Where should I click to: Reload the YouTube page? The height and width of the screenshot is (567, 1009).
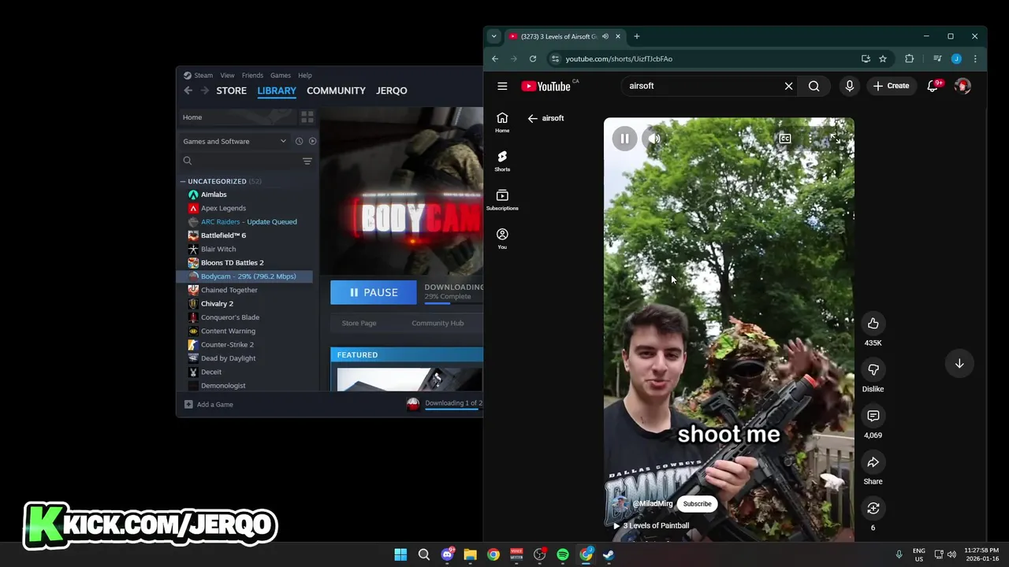(533, 59)
